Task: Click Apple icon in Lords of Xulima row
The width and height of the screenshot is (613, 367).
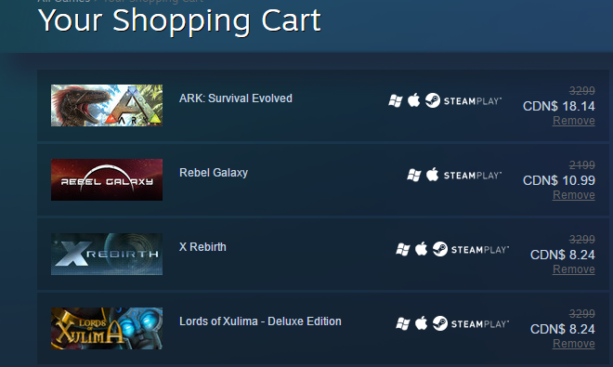Action: coord(421,323)
